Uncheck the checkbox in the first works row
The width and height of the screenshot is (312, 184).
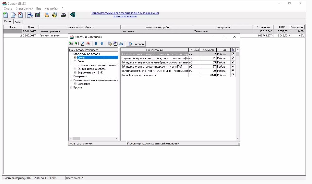[233, 54]
